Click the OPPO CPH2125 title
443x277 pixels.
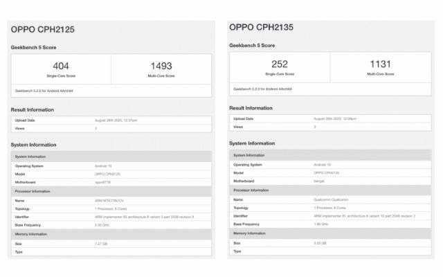coord(43,29)
